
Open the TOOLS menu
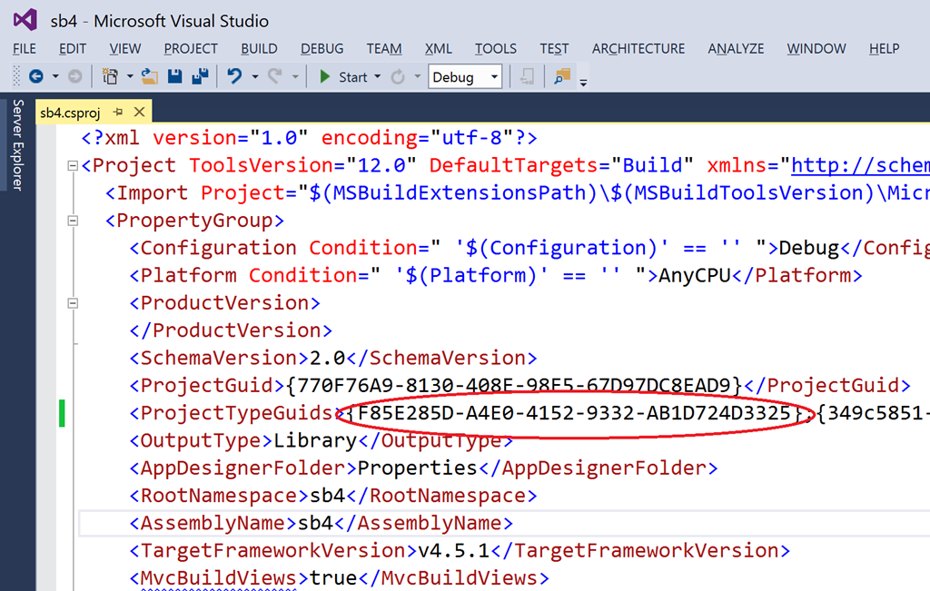pos(495,49)
